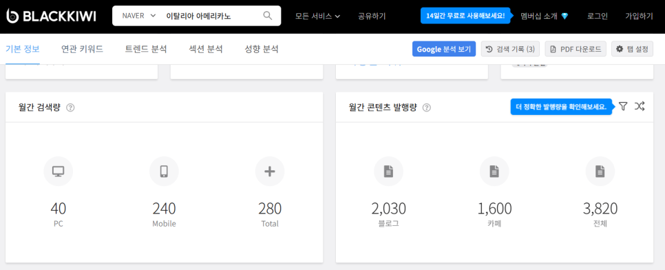Viewport: 665px width, 270px height.
Task: Expand the 모든 서비스 menu
Action: [318, 16]
